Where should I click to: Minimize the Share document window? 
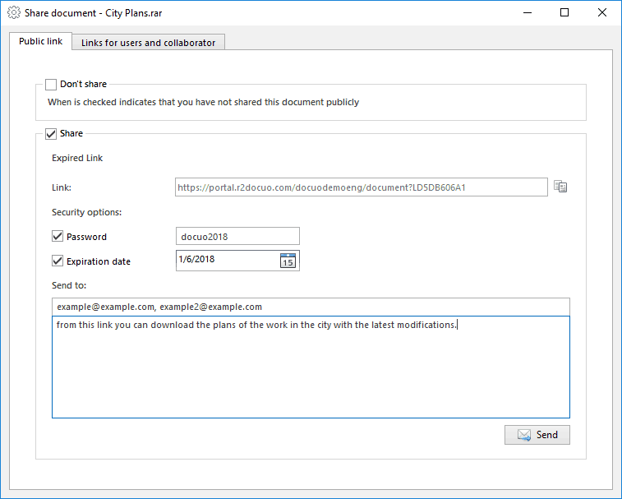(527, 13)
